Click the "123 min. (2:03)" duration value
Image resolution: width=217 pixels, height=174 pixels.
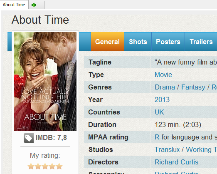click(178, 124)
